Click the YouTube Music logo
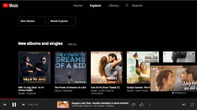This screenshot has width=197, height=110. [x=10, y=6]
